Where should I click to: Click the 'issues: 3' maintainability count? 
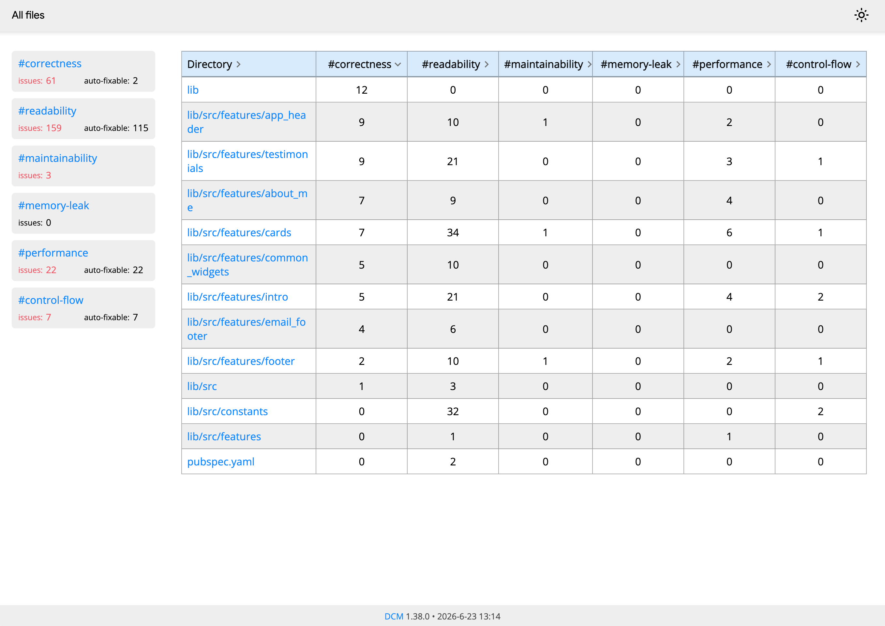click(x=35, y=176)
